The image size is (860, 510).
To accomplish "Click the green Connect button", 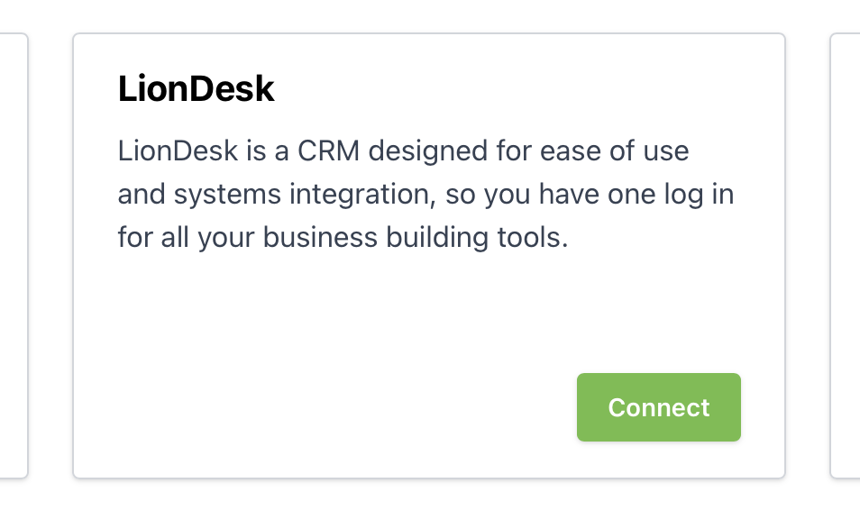I will tap(658, 407).
